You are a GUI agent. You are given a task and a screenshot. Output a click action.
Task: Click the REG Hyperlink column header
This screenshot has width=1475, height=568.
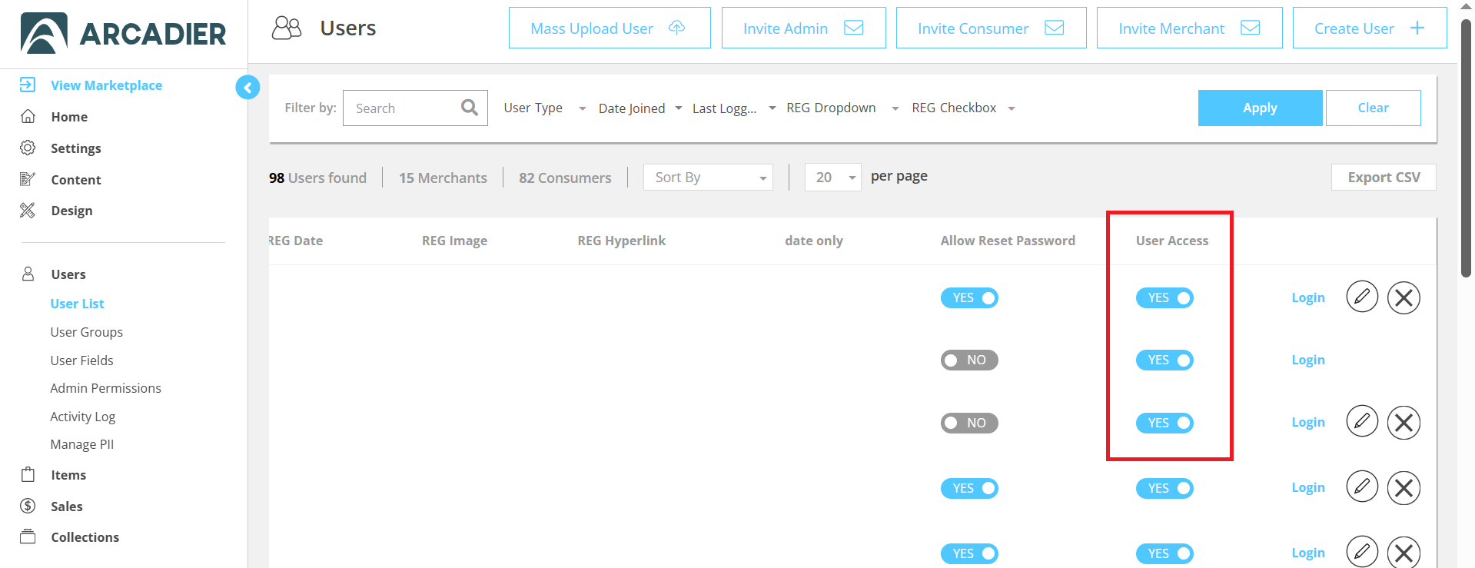point(621,241)
